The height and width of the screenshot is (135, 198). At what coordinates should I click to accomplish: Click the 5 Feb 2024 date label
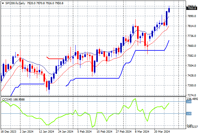84,132
